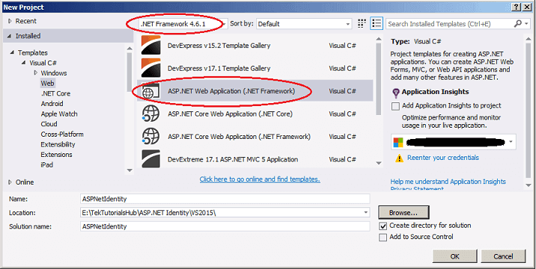Expand the Recent section

10,21
